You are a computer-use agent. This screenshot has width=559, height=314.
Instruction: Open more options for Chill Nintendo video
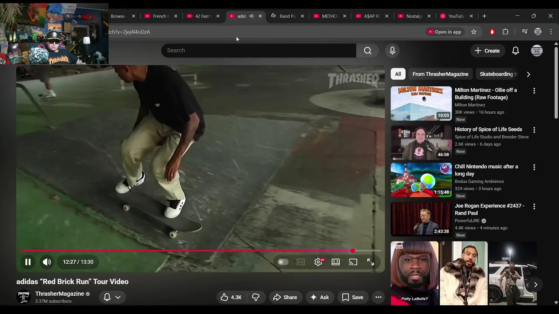pos(534,167)
